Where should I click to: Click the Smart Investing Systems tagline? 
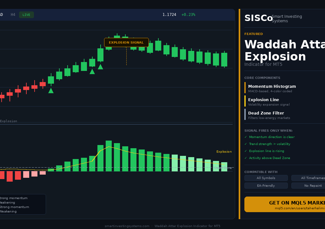click(287, 19)
